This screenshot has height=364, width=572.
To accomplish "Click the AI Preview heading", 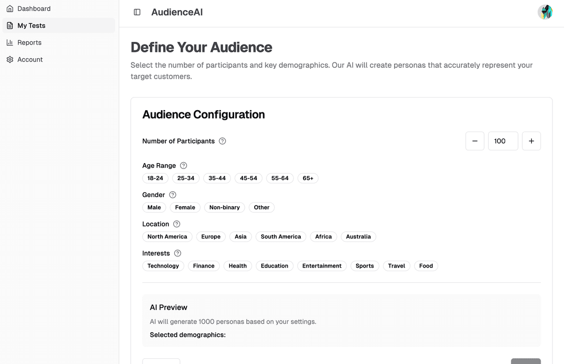I will [168, 307].
